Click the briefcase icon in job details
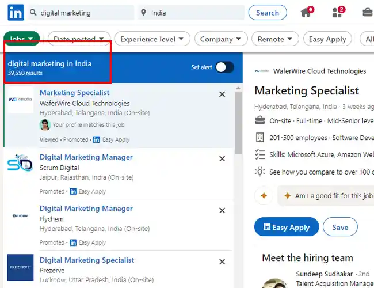The width and height of the screenshot is (374, 288). click(259, 120)
